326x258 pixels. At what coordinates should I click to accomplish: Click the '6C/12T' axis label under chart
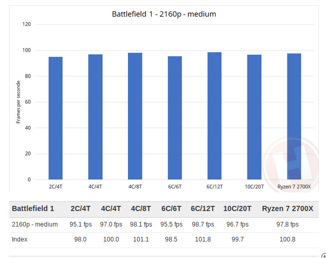pos(215,187)
